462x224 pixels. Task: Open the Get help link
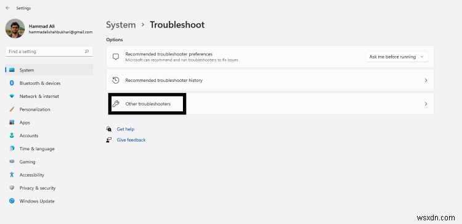[x=126, y=129]
